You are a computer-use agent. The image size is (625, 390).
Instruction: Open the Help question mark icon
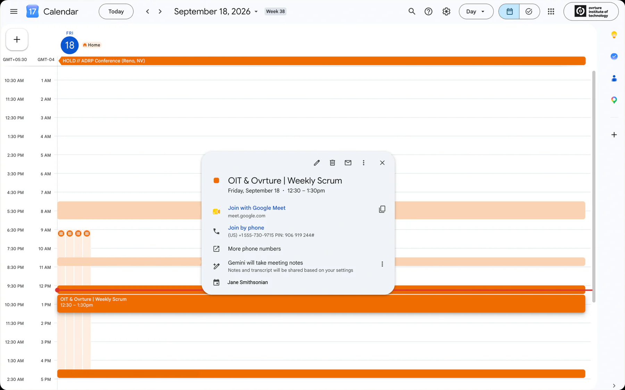(x=428, y=11)
